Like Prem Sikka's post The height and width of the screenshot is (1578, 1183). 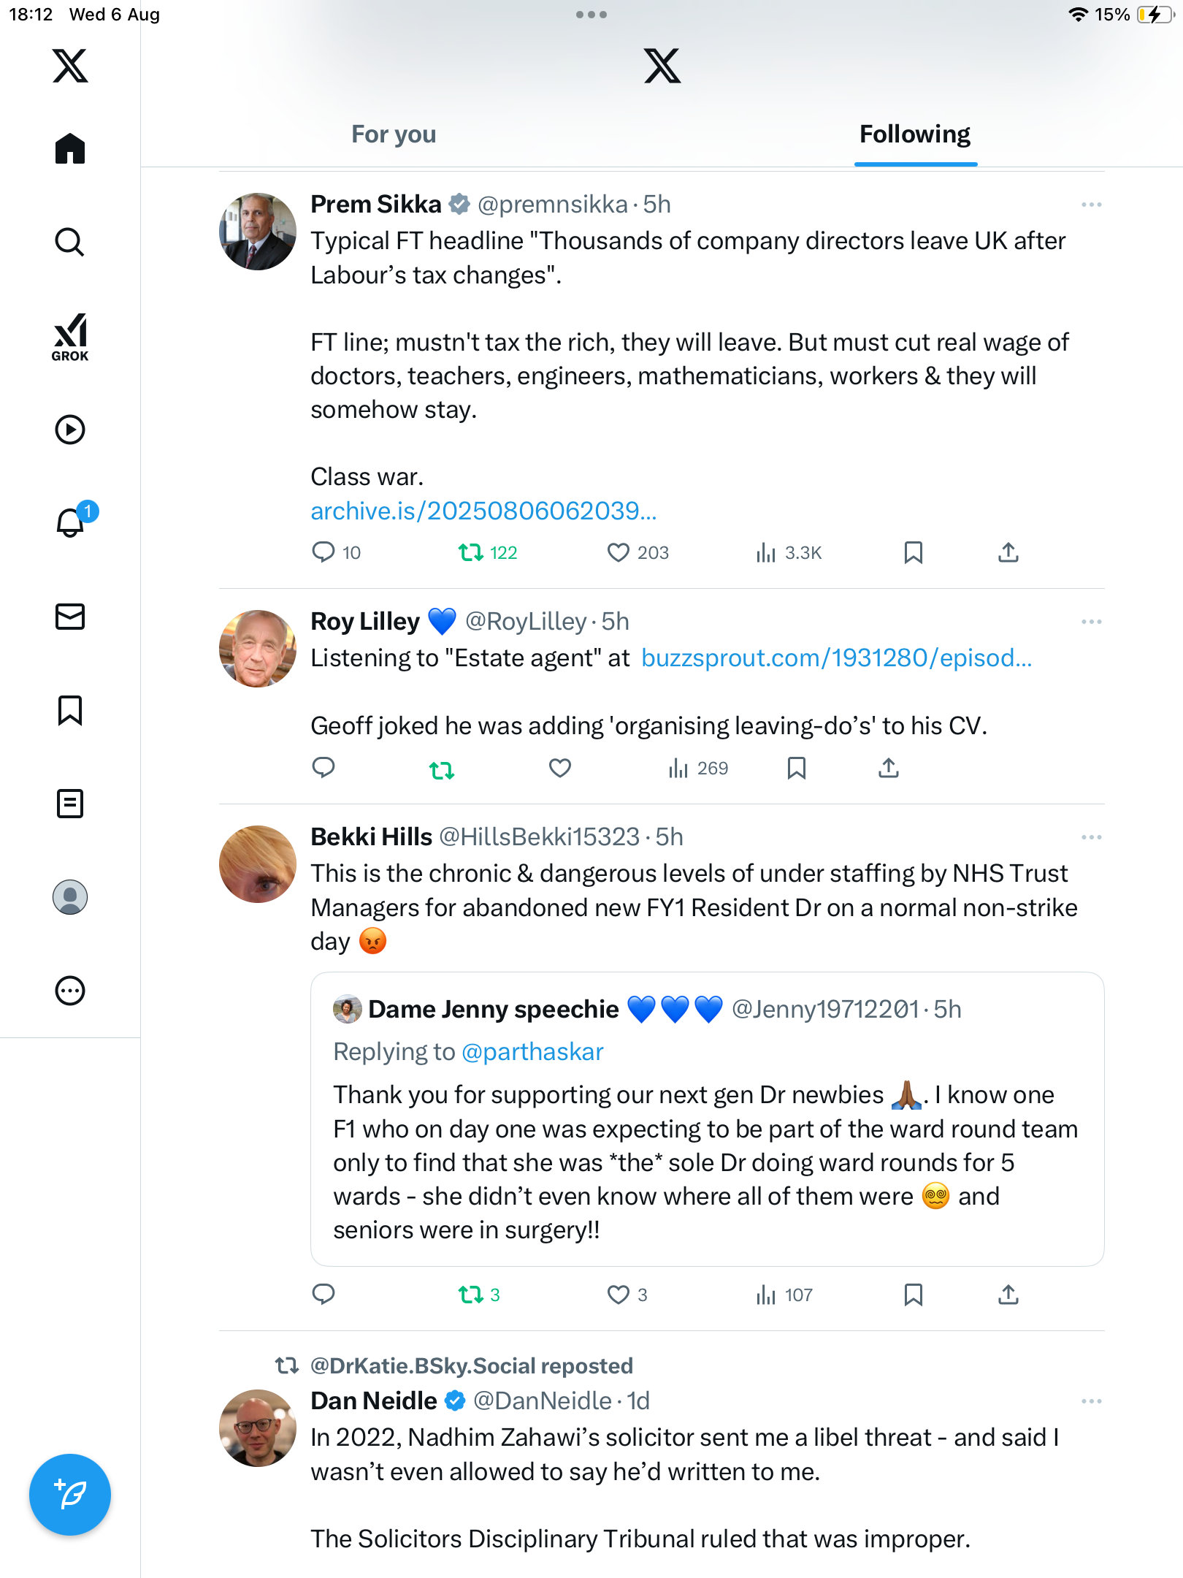619,553
